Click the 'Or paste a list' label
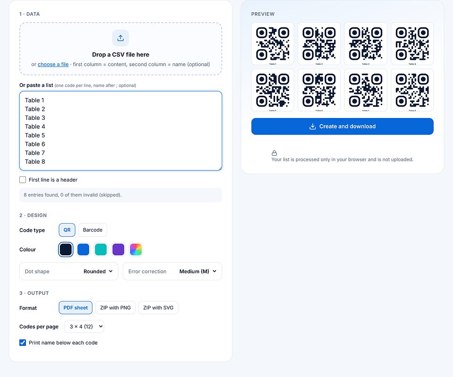The width and height of the screenshot is (453, 377). (x=36, y=85)
